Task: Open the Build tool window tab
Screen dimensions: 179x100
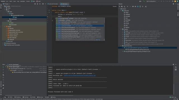Action: tap(47, 97)
